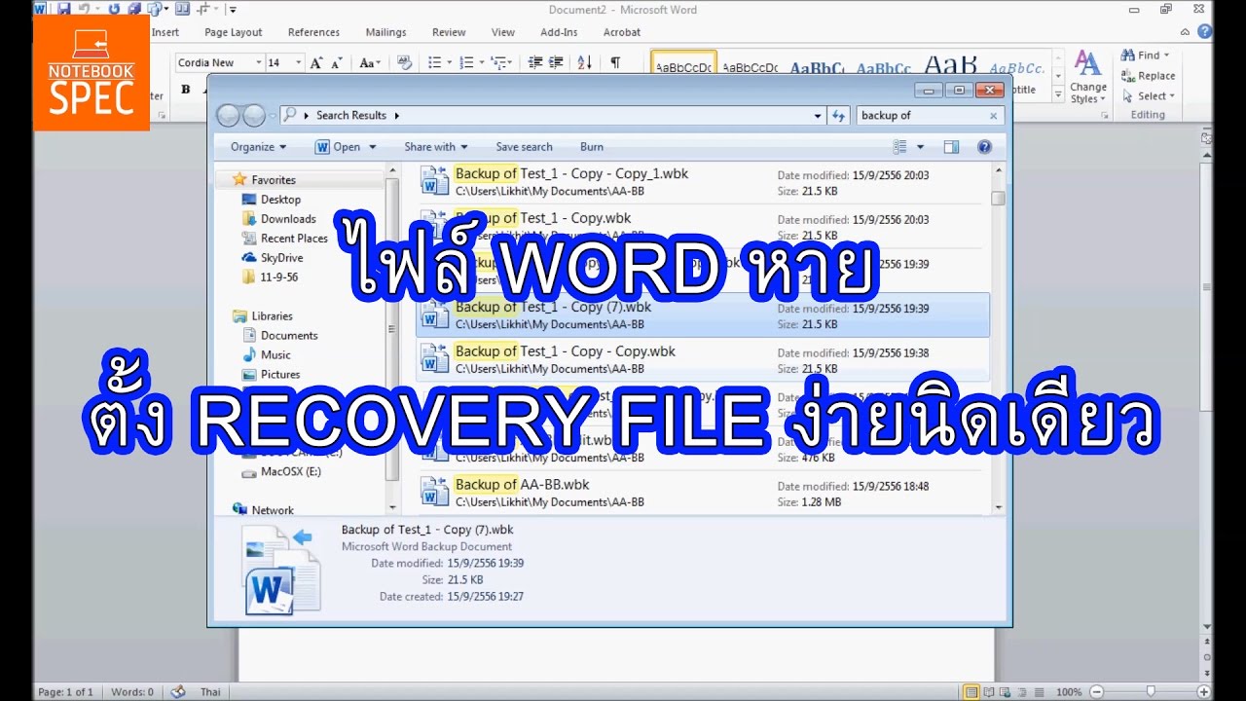1246x701 pixels.
Task: Toggle the Explorer preview pane button
Action: tap(951, 147)
